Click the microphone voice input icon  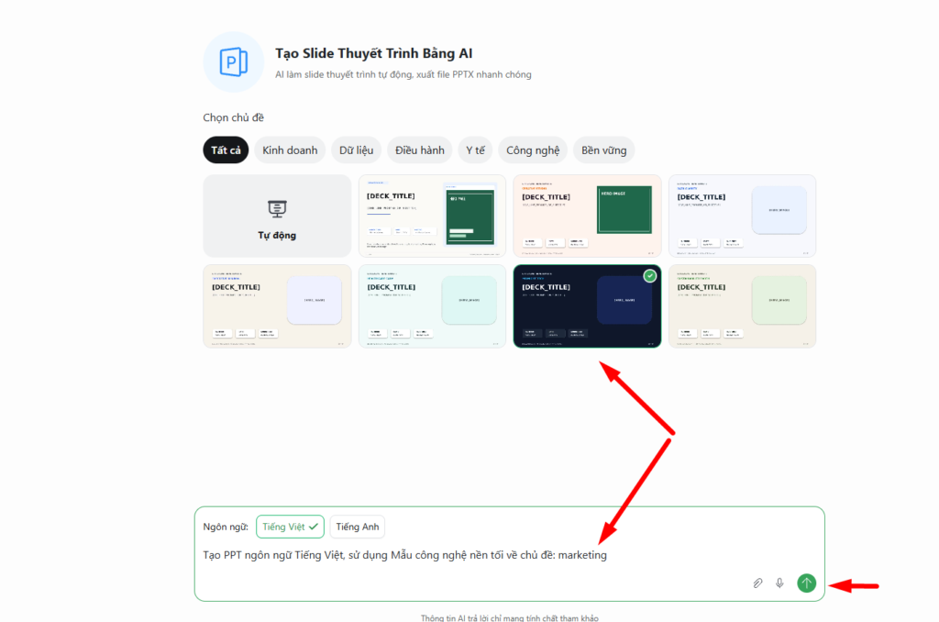pyautogui.click(x=779, y=583)
